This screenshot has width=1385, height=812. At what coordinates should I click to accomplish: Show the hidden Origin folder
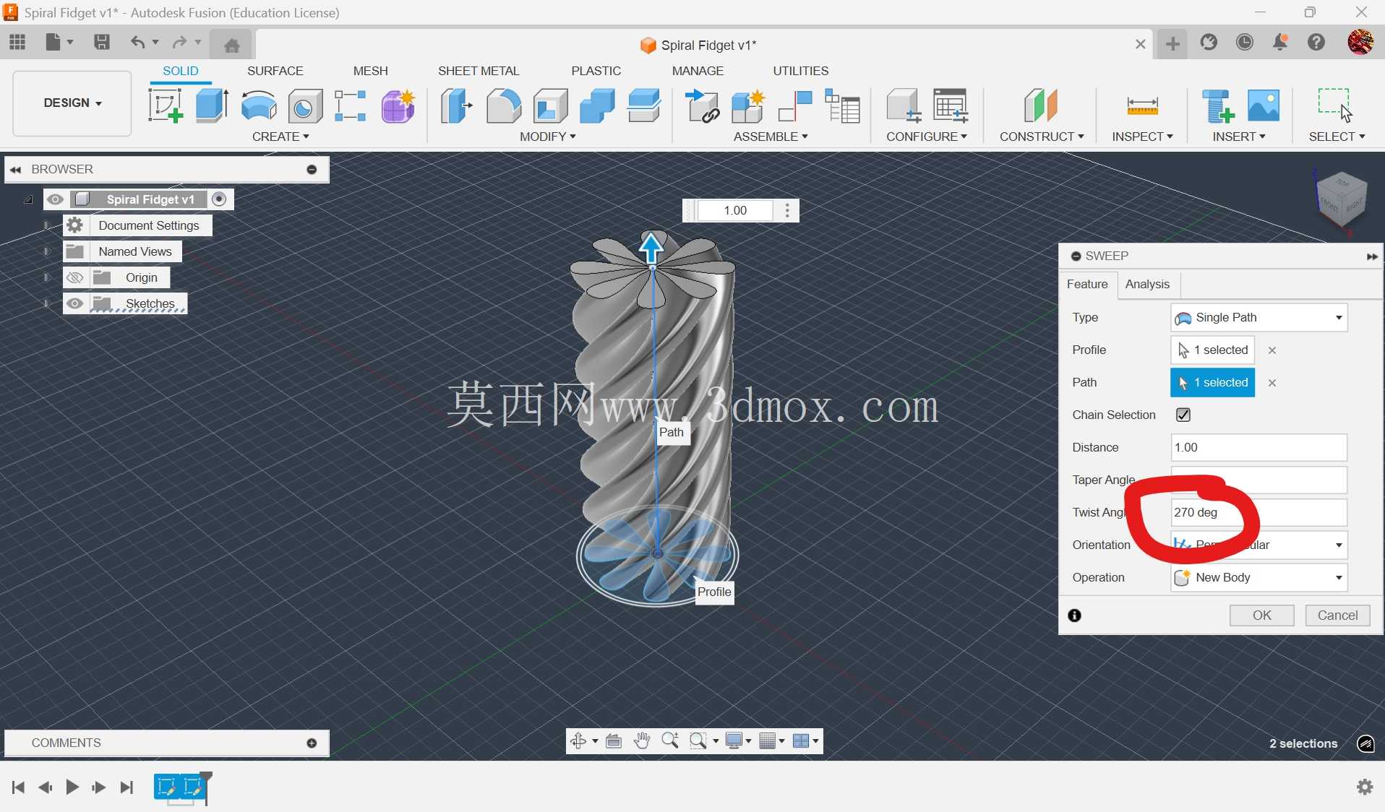coord(74,277)
